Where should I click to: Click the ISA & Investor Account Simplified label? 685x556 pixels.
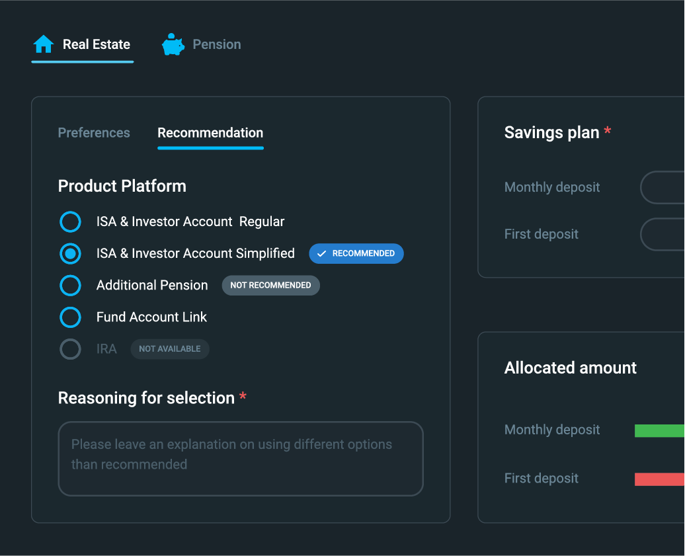195,253
